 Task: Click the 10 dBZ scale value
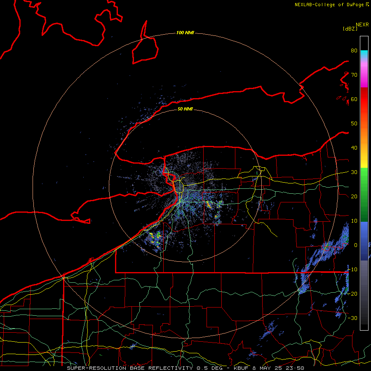354,221
